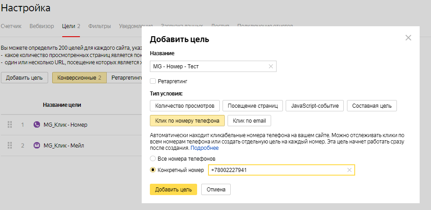431x210 pixels.
Task: Select Конкретный номер radio option
Action: coord(153,170)
